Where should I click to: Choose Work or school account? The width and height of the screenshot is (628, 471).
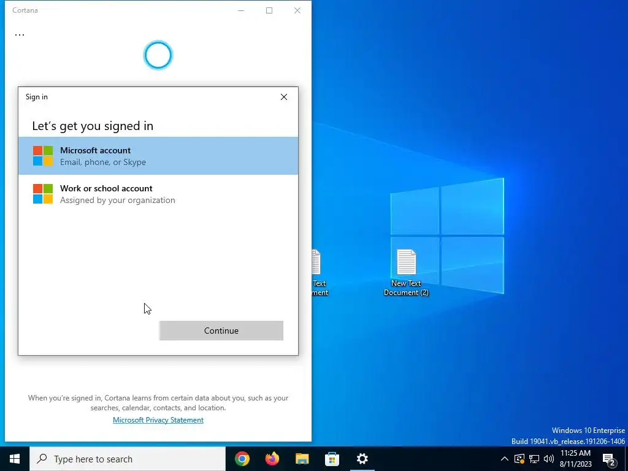(x=158, y=194)
